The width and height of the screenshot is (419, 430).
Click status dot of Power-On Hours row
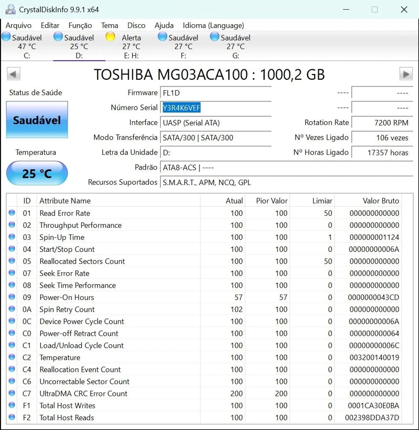tap(12, 297)
